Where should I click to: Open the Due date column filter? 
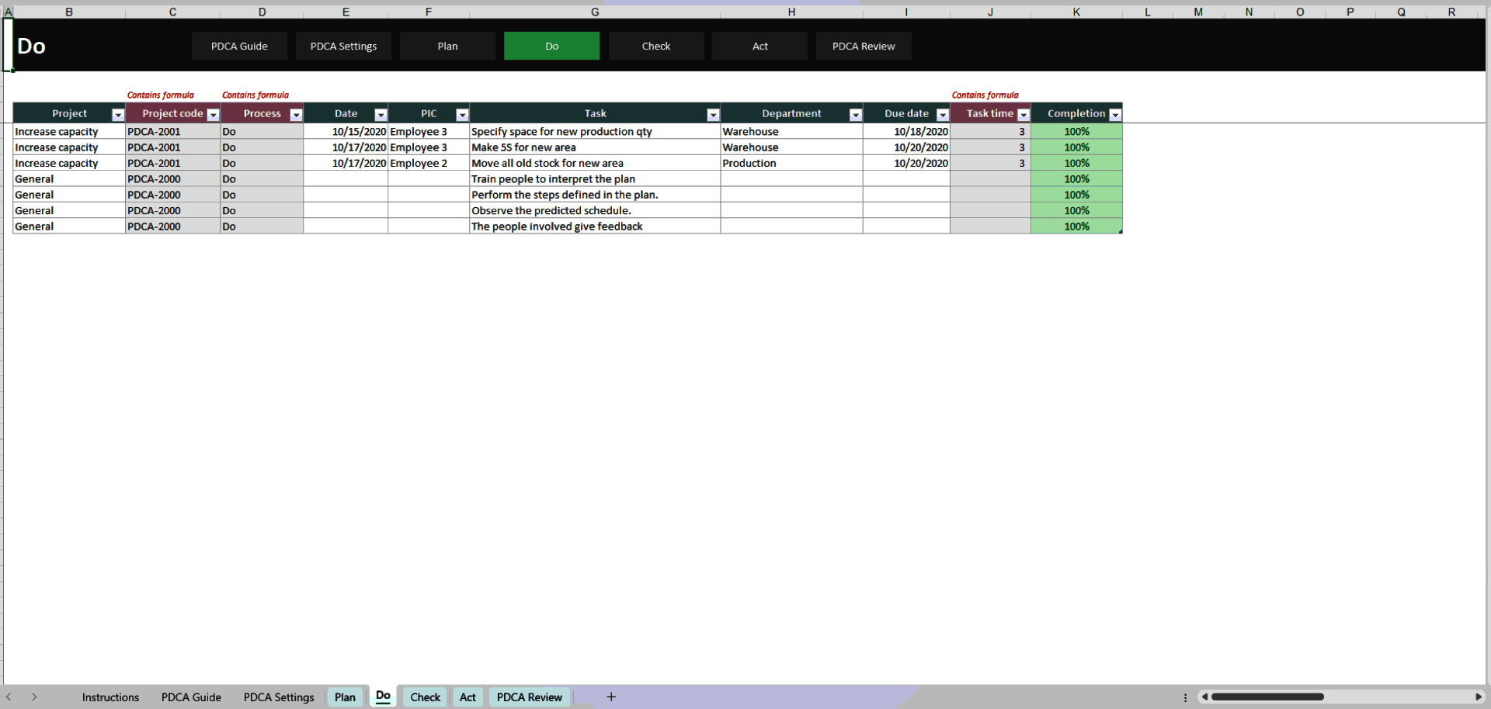943,113
